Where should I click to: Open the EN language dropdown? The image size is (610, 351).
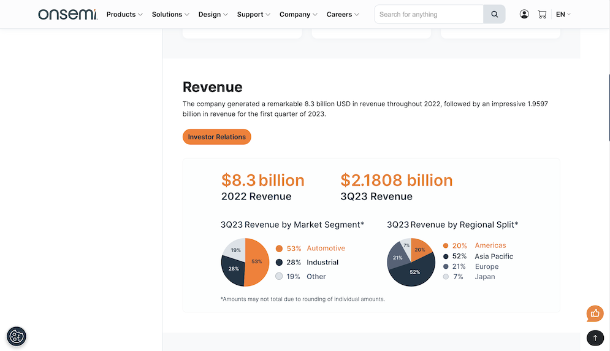point(563,14)
